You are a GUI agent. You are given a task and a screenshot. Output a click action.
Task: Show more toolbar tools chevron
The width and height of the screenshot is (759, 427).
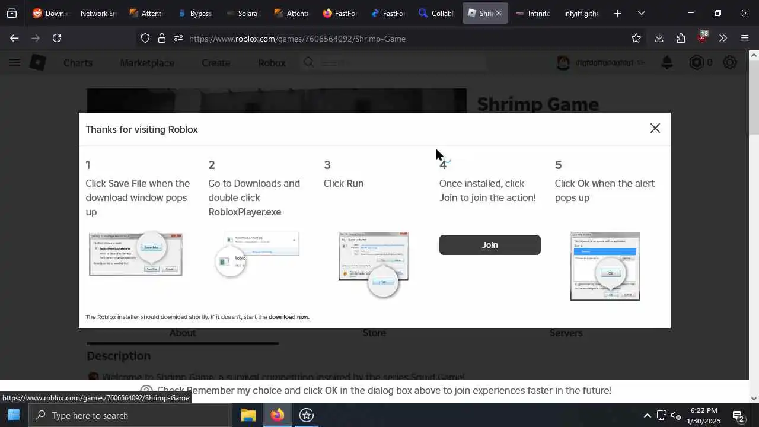(x=723, y=38)
